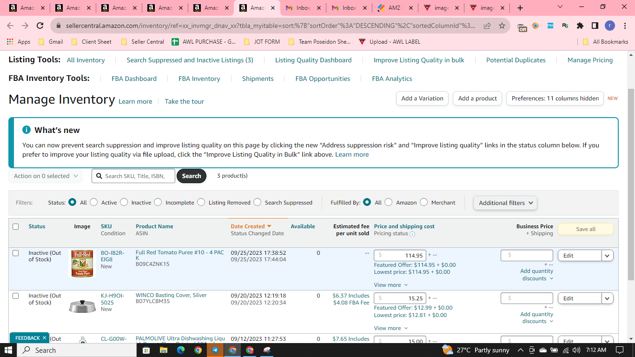Open the Additional filters dropdown
The width and height of the screenshot is (635, 357).
point(505,203)
